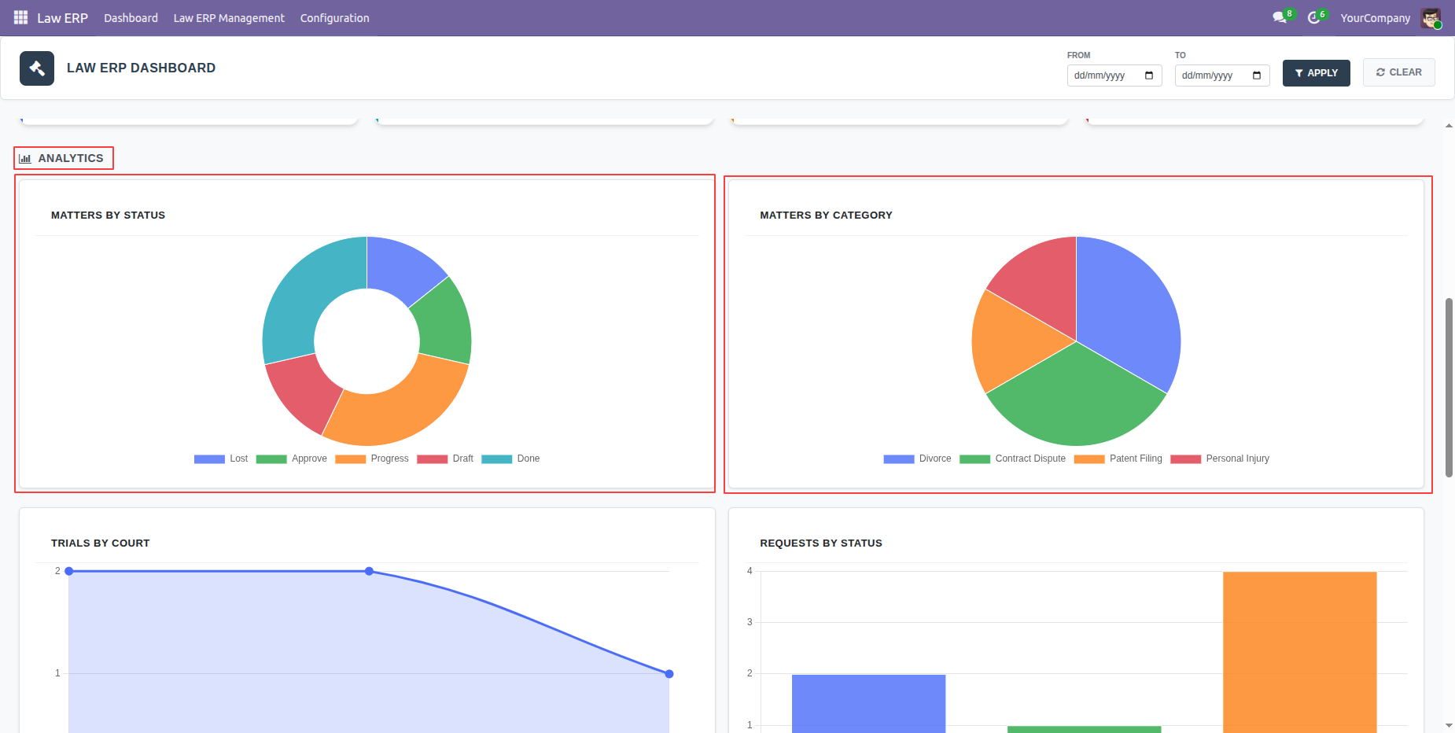The image size is (1455, 733).
Task: Expand the Law ERP Management menu
Action: [x=229, y=17]
